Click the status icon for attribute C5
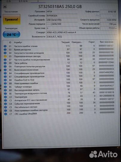This screenshot has height=162, width=121. (x=6, y=107)
